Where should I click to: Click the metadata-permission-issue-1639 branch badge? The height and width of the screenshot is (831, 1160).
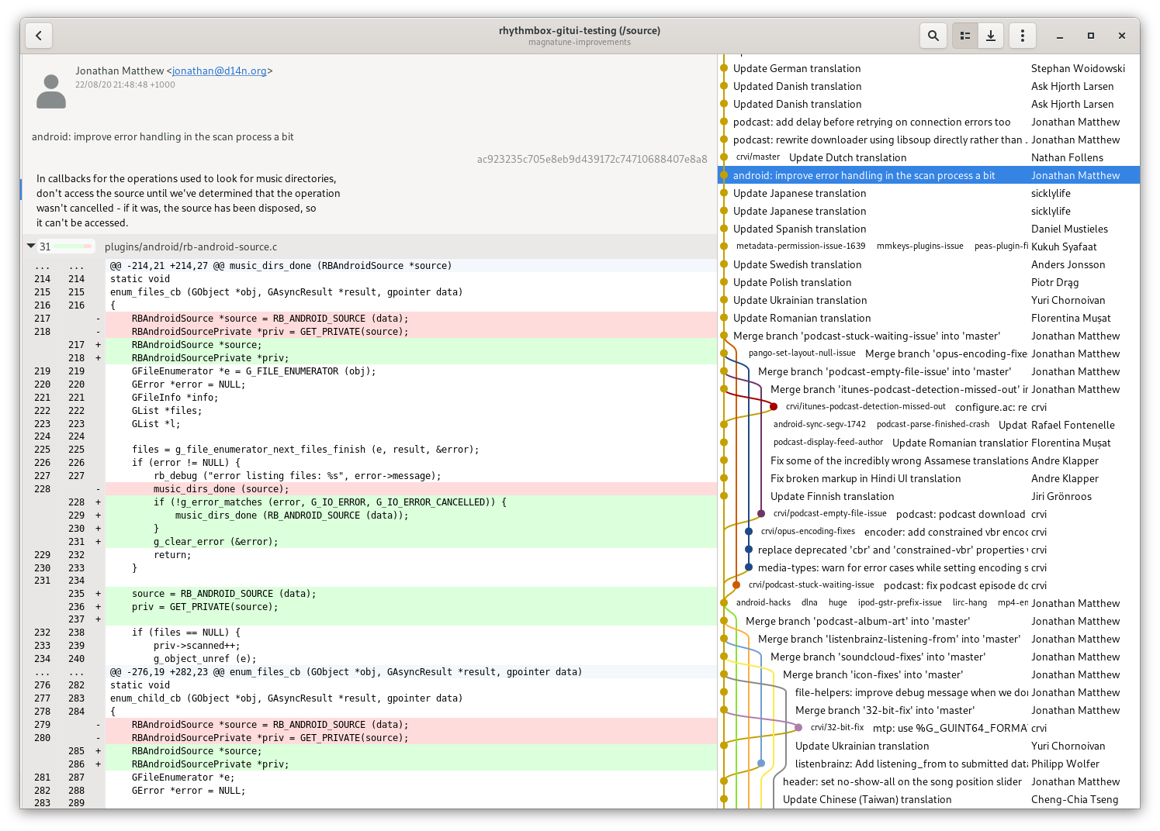tap(800, 246)
